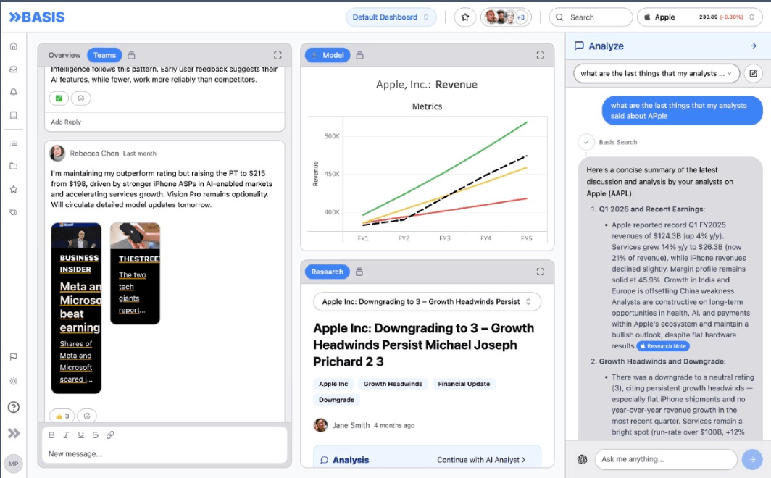Screen dimensions: 771x478
Task: Insert a link with the link icon
Action: 110,435
